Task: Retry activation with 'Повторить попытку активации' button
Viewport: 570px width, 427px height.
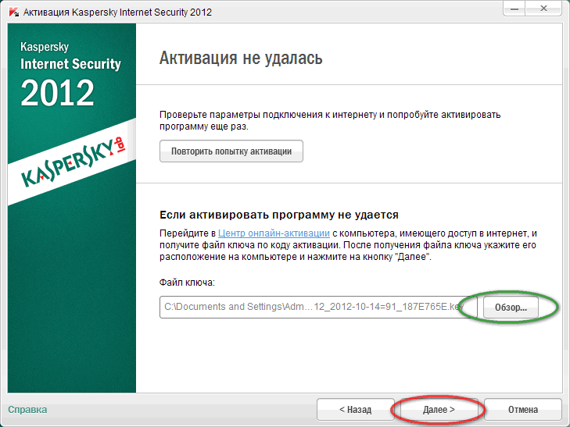Action: tap(231, 151)
